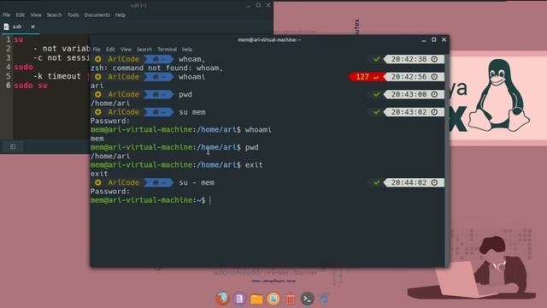This screenshot has width=547, height=308.
Task: Click the Tux penguin image on desktop
Action: pos(499,95)
